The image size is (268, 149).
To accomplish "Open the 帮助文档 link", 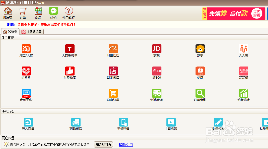I will 126,145.
